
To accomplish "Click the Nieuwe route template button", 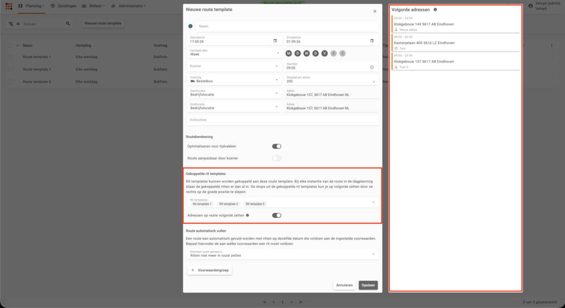I will (x=103, y=24).
